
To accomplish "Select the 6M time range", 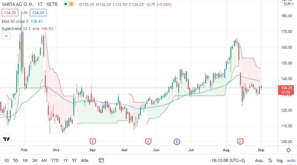I will [x=44, y=160].
